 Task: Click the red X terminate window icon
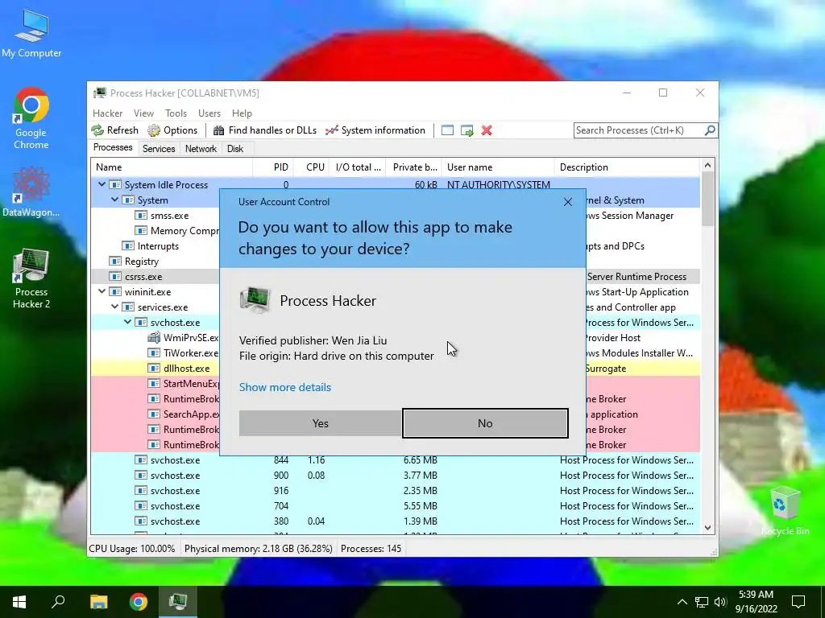(x=487, y=130)
